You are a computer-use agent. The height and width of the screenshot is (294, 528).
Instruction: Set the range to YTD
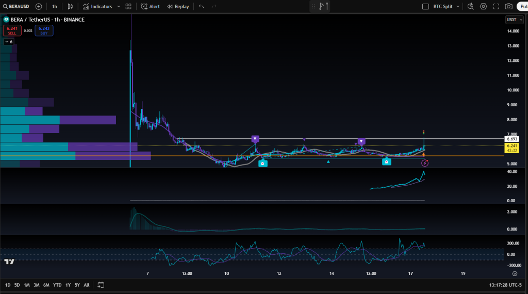click(57, 285)
